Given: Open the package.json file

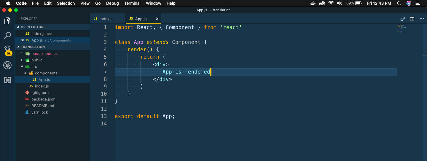Looking at the screenshot, I should [52, 99].
